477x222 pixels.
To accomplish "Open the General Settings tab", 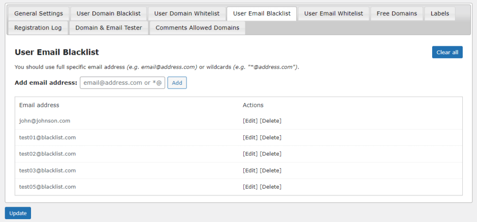I will [39, 13].
